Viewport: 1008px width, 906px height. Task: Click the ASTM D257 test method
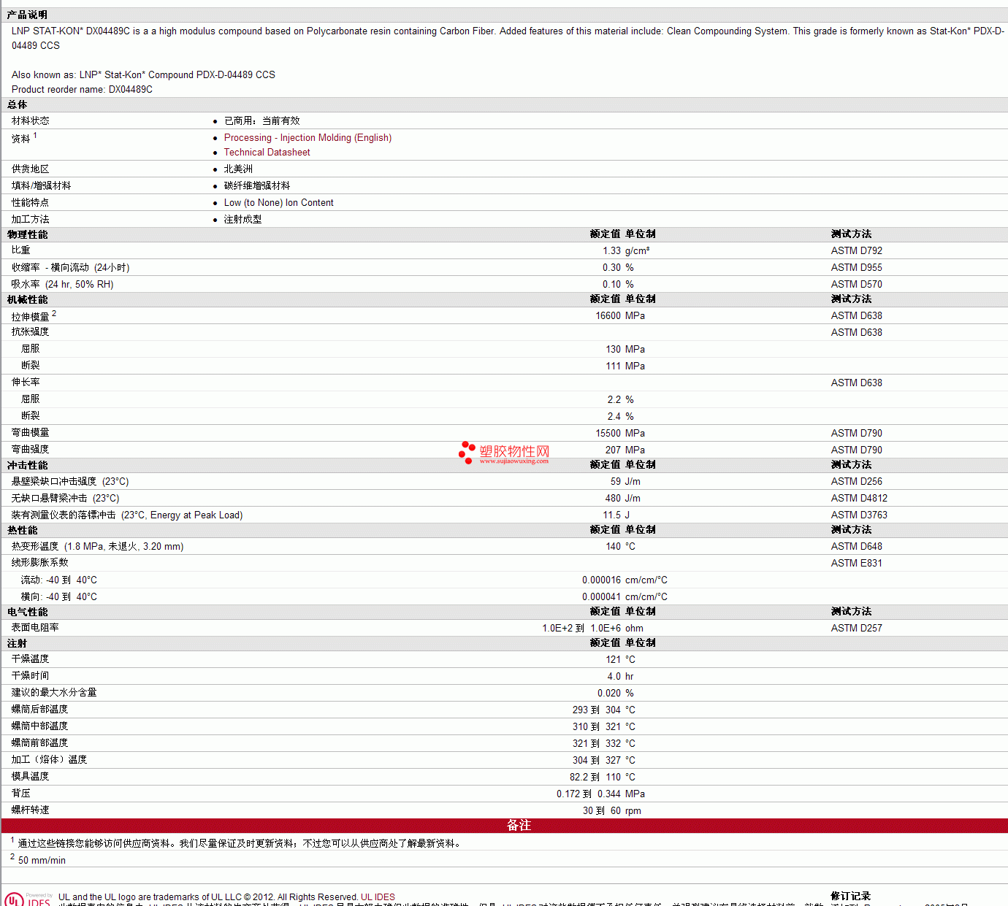pos(856,629)
